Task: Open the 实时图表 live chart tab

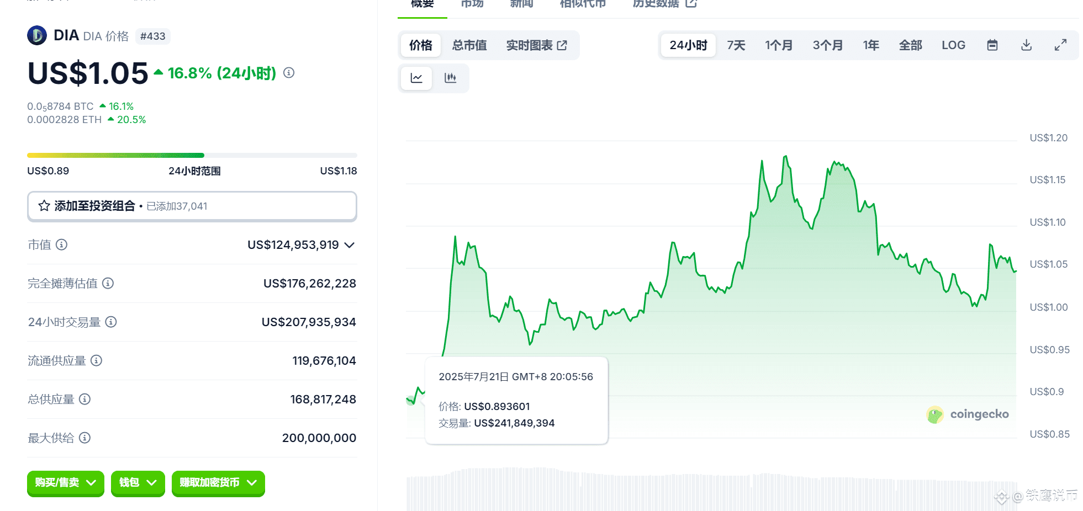Action: pos(536,45)
